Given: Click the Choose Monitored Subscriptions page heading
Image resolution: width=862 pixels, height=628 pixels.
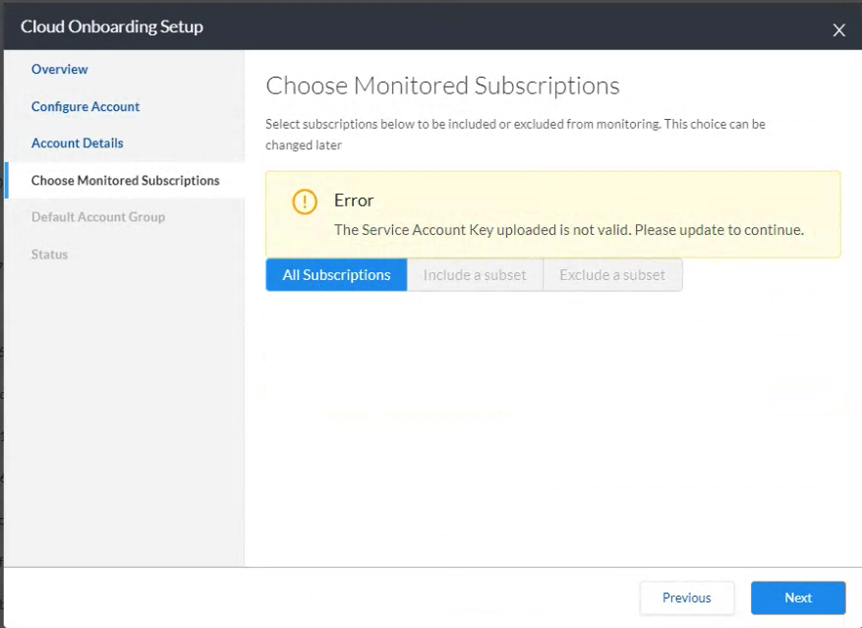Looking at the screenshot, I should tap(442, 86).
